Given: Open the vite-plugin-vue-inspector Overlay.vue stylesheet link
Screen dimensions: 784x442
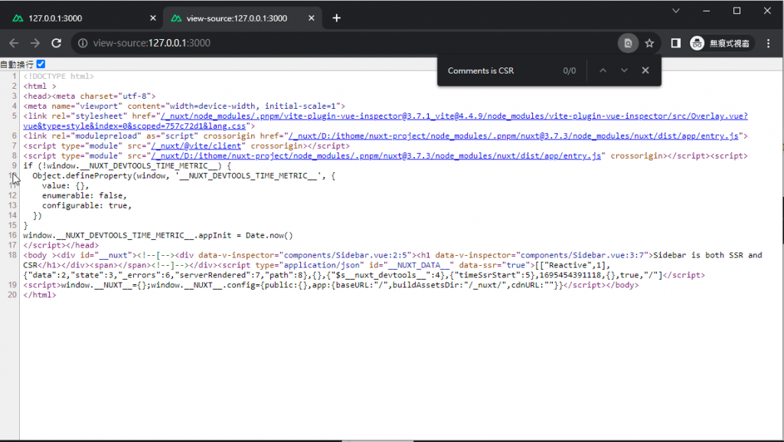Looking at the screenshot, I should point(386,121).
